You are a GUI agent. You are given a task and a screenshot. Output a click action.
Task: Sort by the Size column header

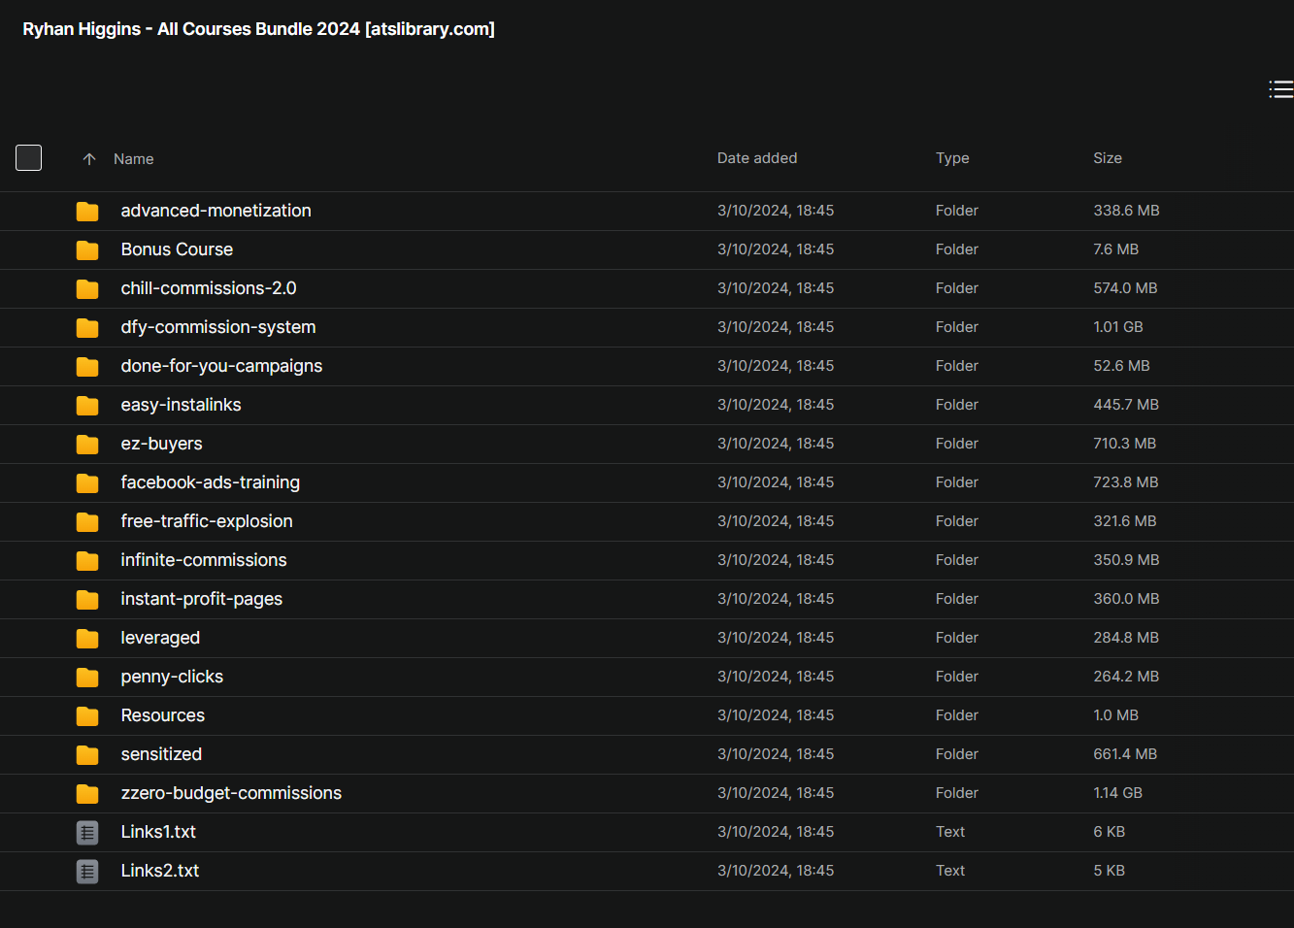pyautogui.click(x=1108, y=158)
